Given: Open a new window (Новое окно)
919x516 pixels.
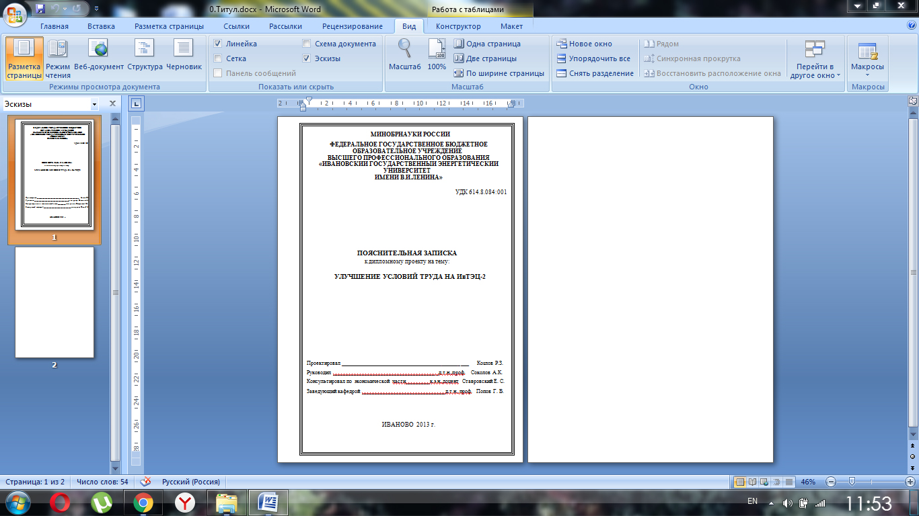Looking at the screenshot, I should (x=584, y=44).
